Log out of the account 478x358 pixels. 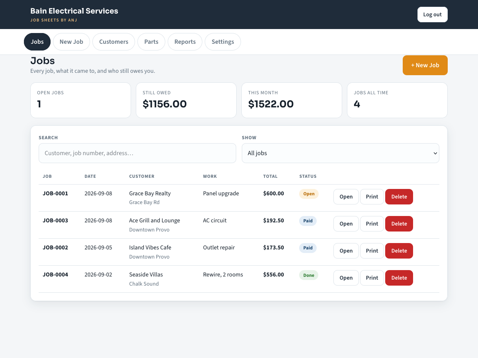[x=432, y=14]
